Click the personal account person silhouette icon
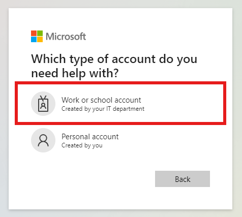The width and height of the screenshot is (242, 217). coord(43,140)
